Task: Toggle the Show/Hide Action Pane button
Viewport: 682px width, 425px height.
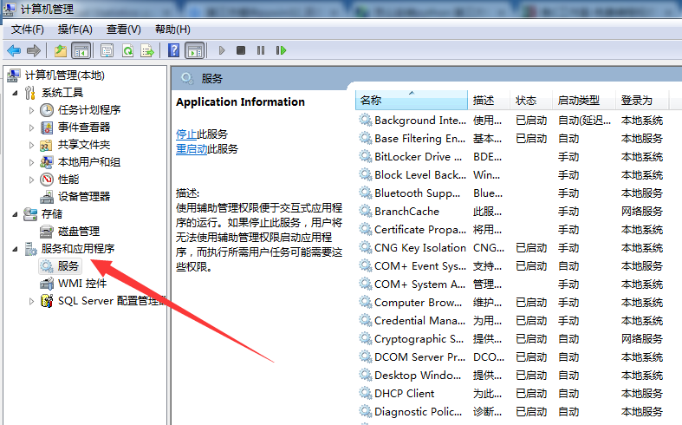Action: click(x=195, y=50)
